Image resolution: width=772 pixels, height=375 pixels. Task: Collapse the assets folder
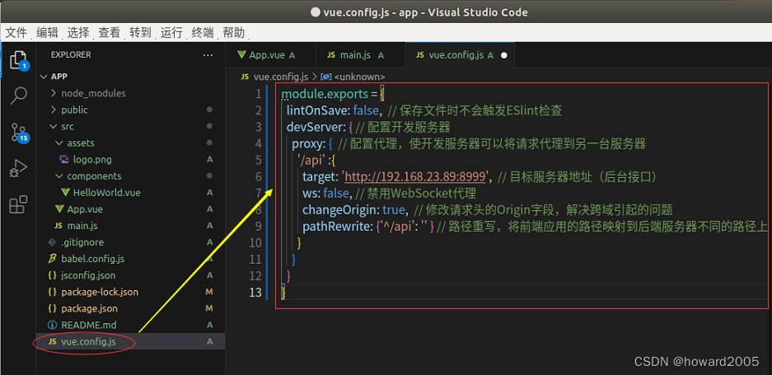pyautogui.click(x=59, y=143)
